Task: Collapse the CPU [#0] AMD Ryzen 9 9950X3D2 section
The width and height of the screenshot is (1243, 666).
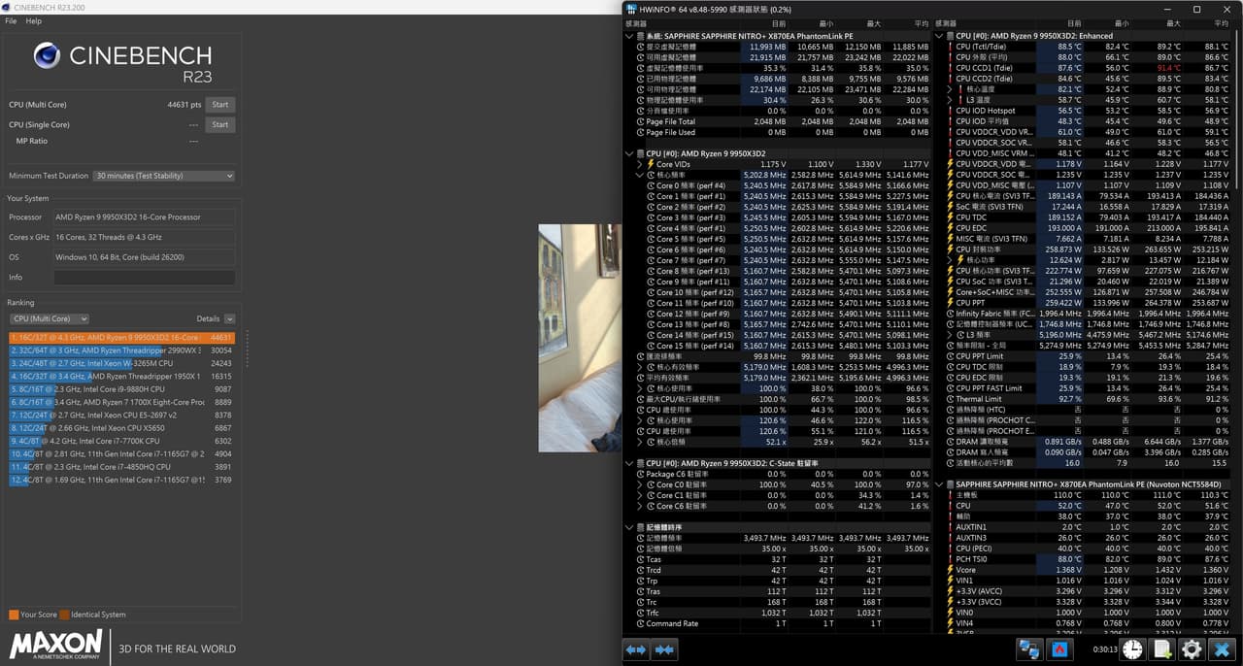Action: pos(629,153)
